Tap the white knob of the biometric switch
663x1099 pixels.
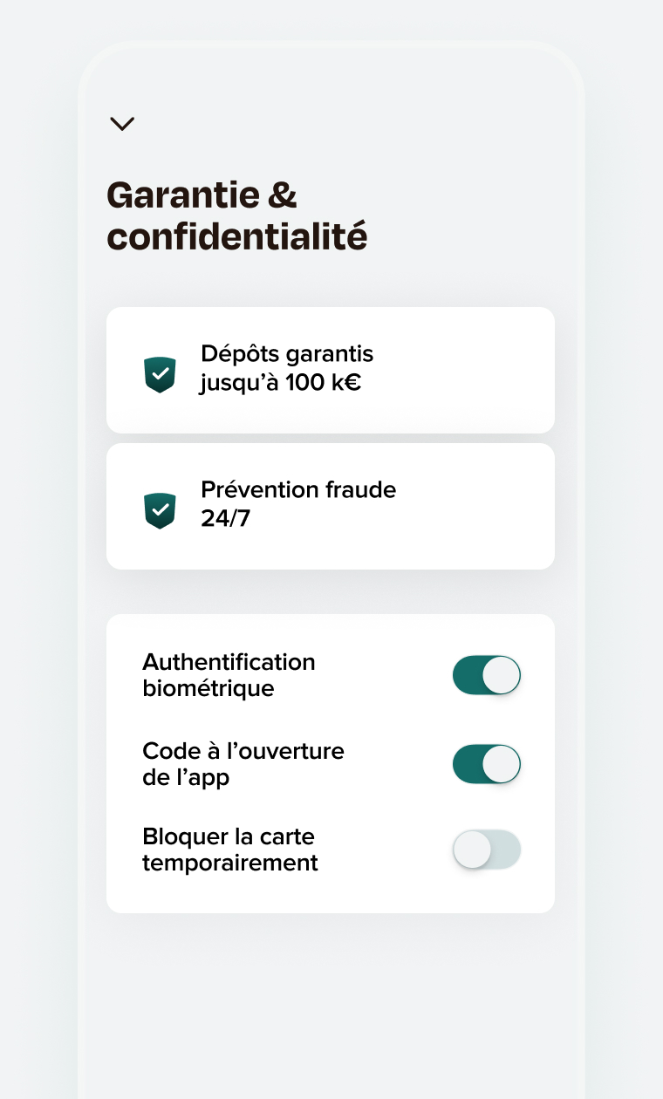point(502,675)
